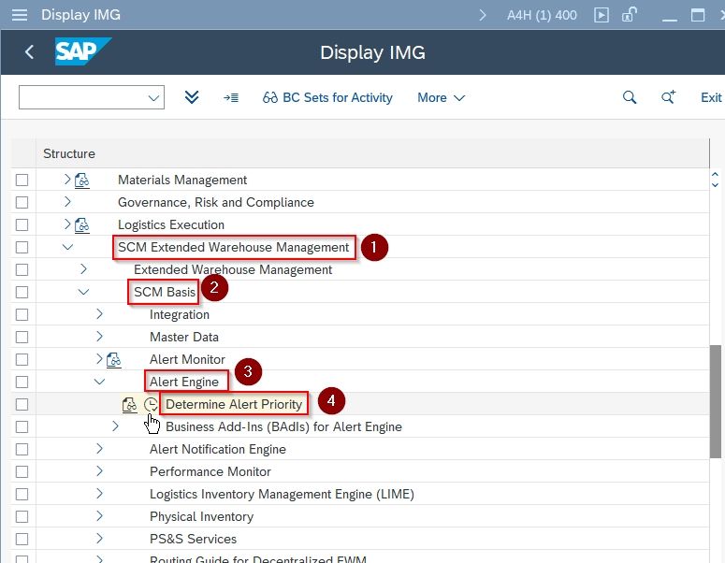The width and height of the screenshot is (725, 563).
Task: Expand Logistics Inventory Management Engine (LIME) node
Action: click(x=99, y=494)
